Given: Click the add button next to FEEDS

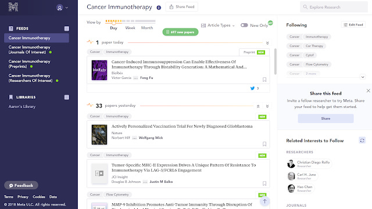Looking at the screenshot, I should 67,28.
